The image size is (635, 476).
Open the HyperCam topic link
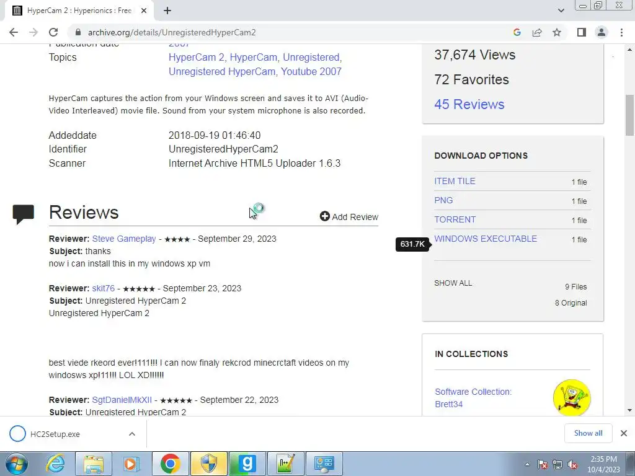pos(254,57)
